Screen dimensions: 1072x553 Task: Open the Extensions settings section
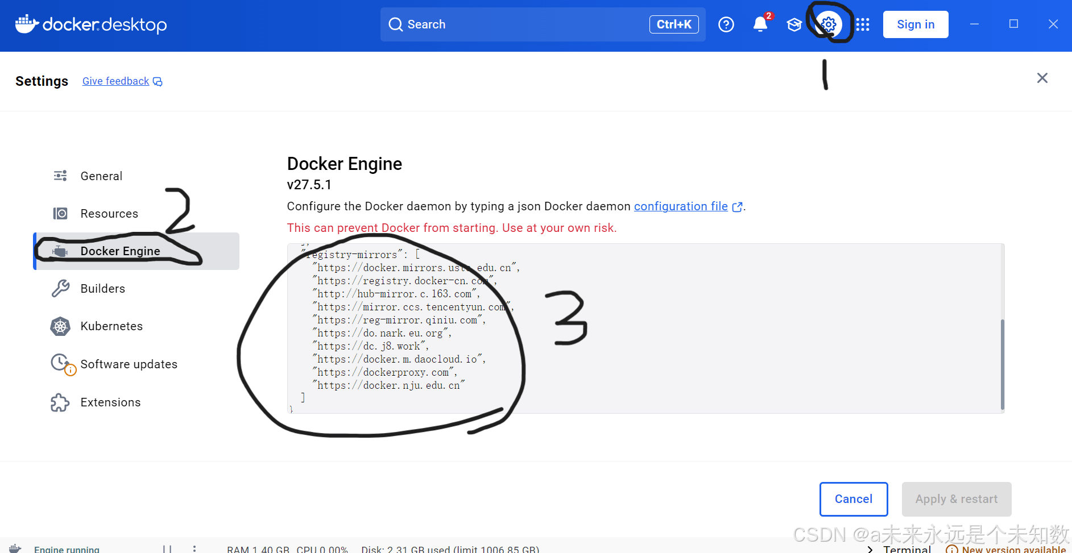110,402
